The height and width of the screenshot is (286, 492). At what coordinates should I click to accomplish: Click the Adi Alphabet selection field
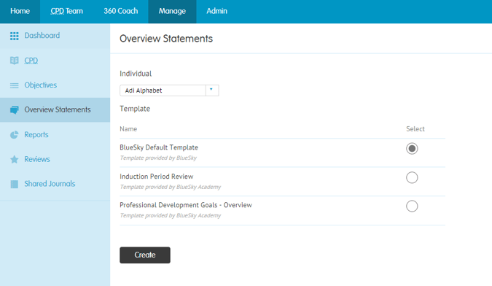tap(169, 90)
